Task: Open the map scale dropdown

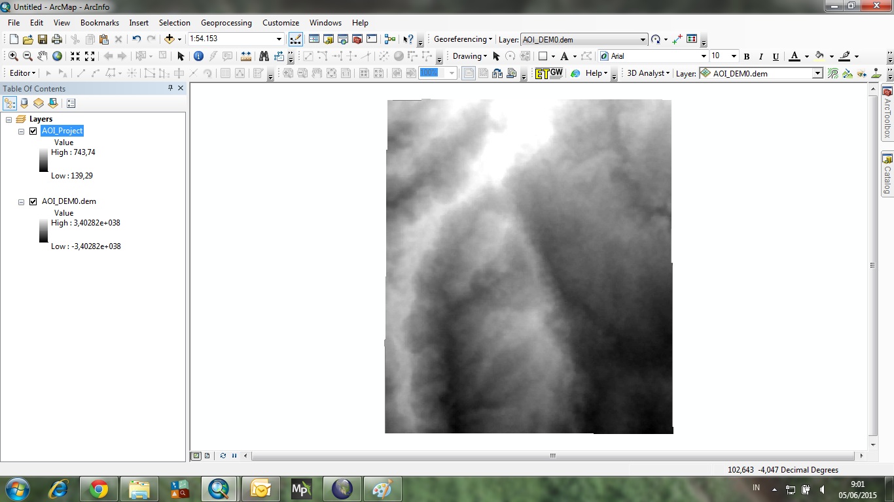Action: [x=279, y=39]
